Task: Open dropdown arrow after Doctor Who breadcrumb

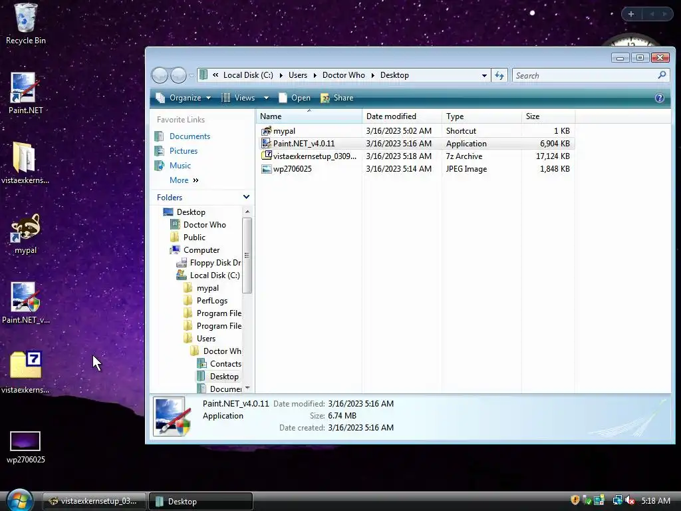Action: pyautogui.click(x=372, y=76)
